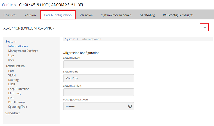Select the Detail-Konfiguration tab
The image size is (214, 126).
point(58,15)
